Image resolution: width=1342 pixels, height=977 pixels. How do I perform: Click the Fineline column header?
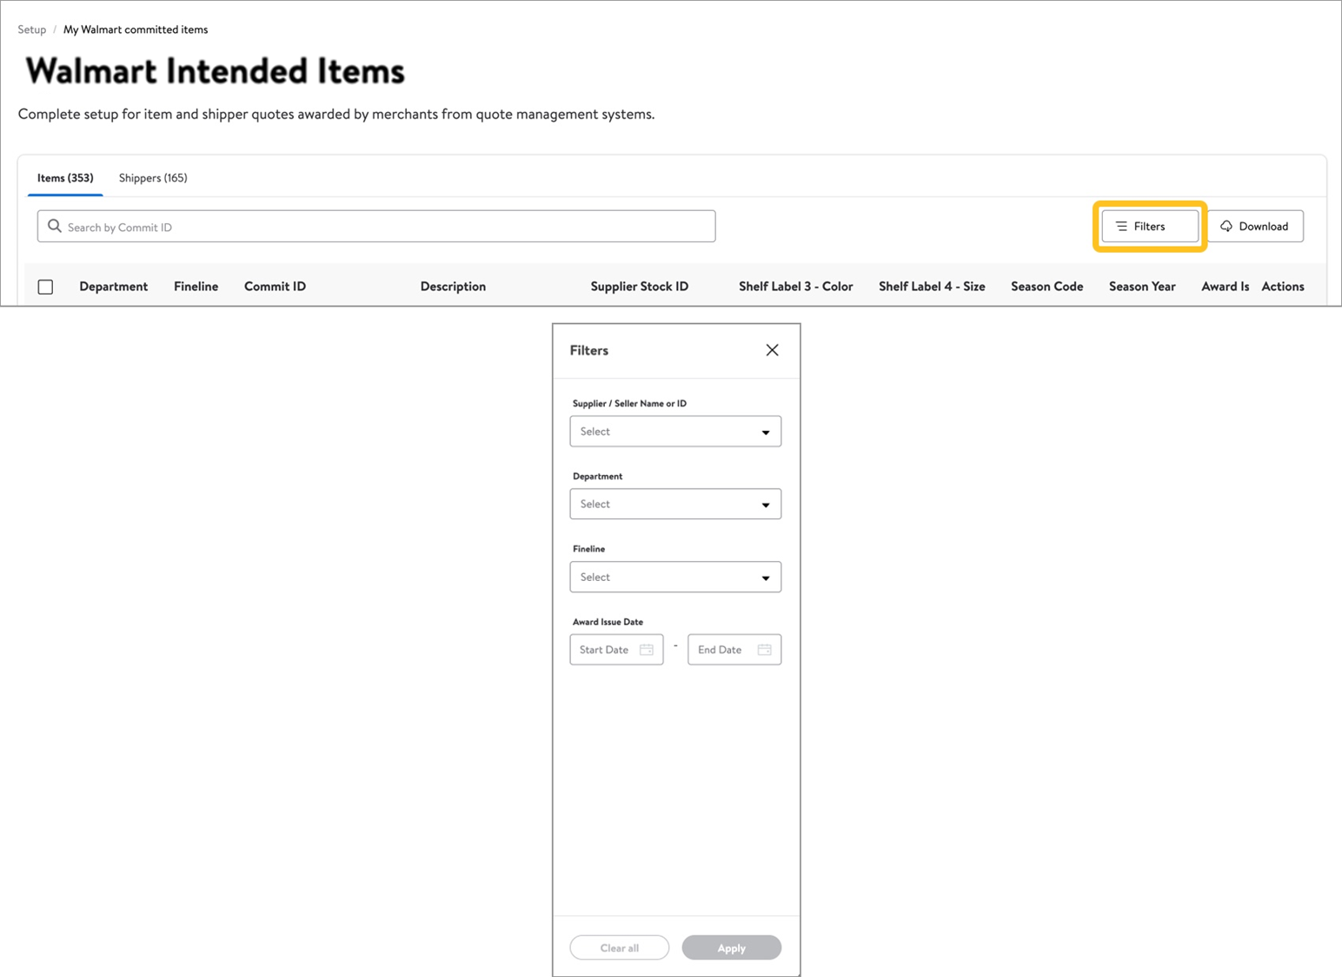click(196, 287)
